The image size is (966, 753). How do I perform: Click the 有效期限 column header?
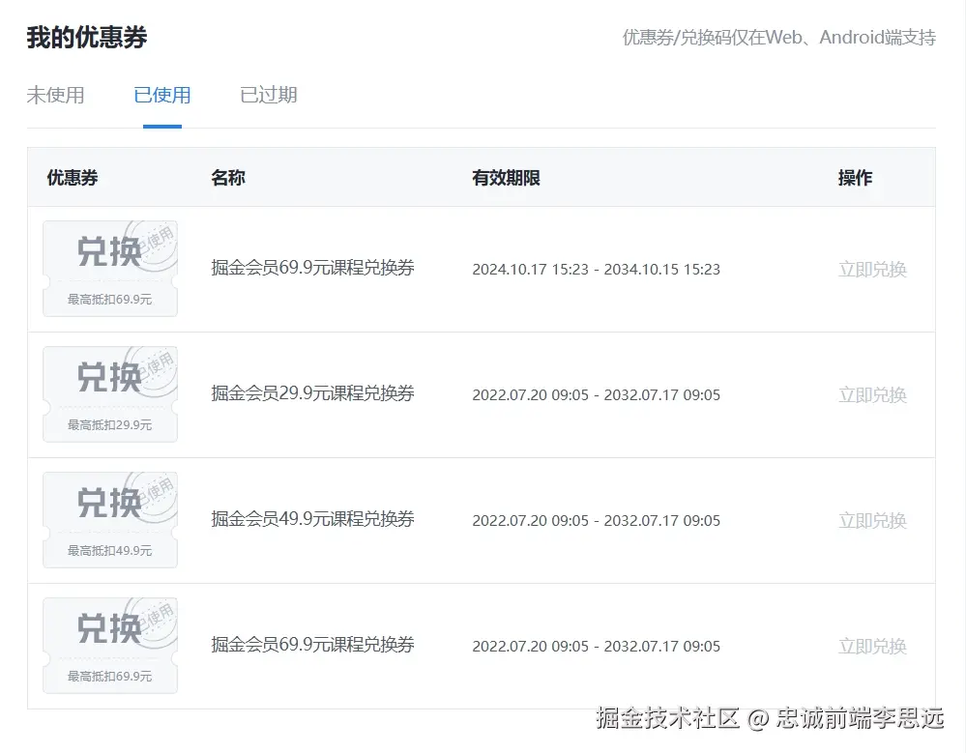coord(505,178)
